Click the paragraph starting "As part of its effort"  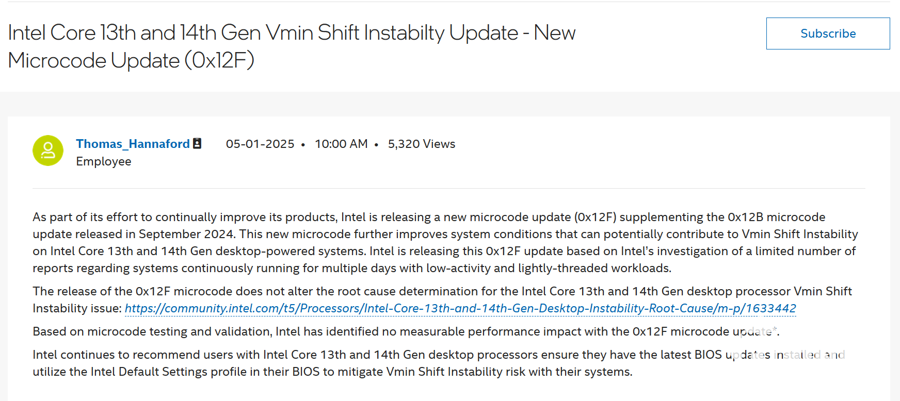click(x=445, y=242)
